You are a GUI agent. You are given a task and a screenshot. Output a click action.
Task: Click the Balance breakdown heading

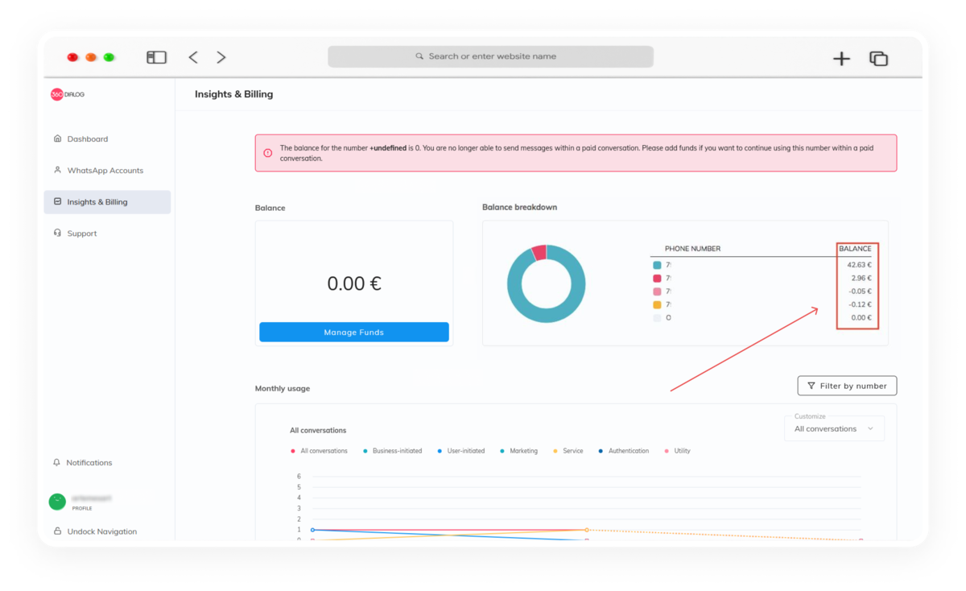click(x=519, y=207)
